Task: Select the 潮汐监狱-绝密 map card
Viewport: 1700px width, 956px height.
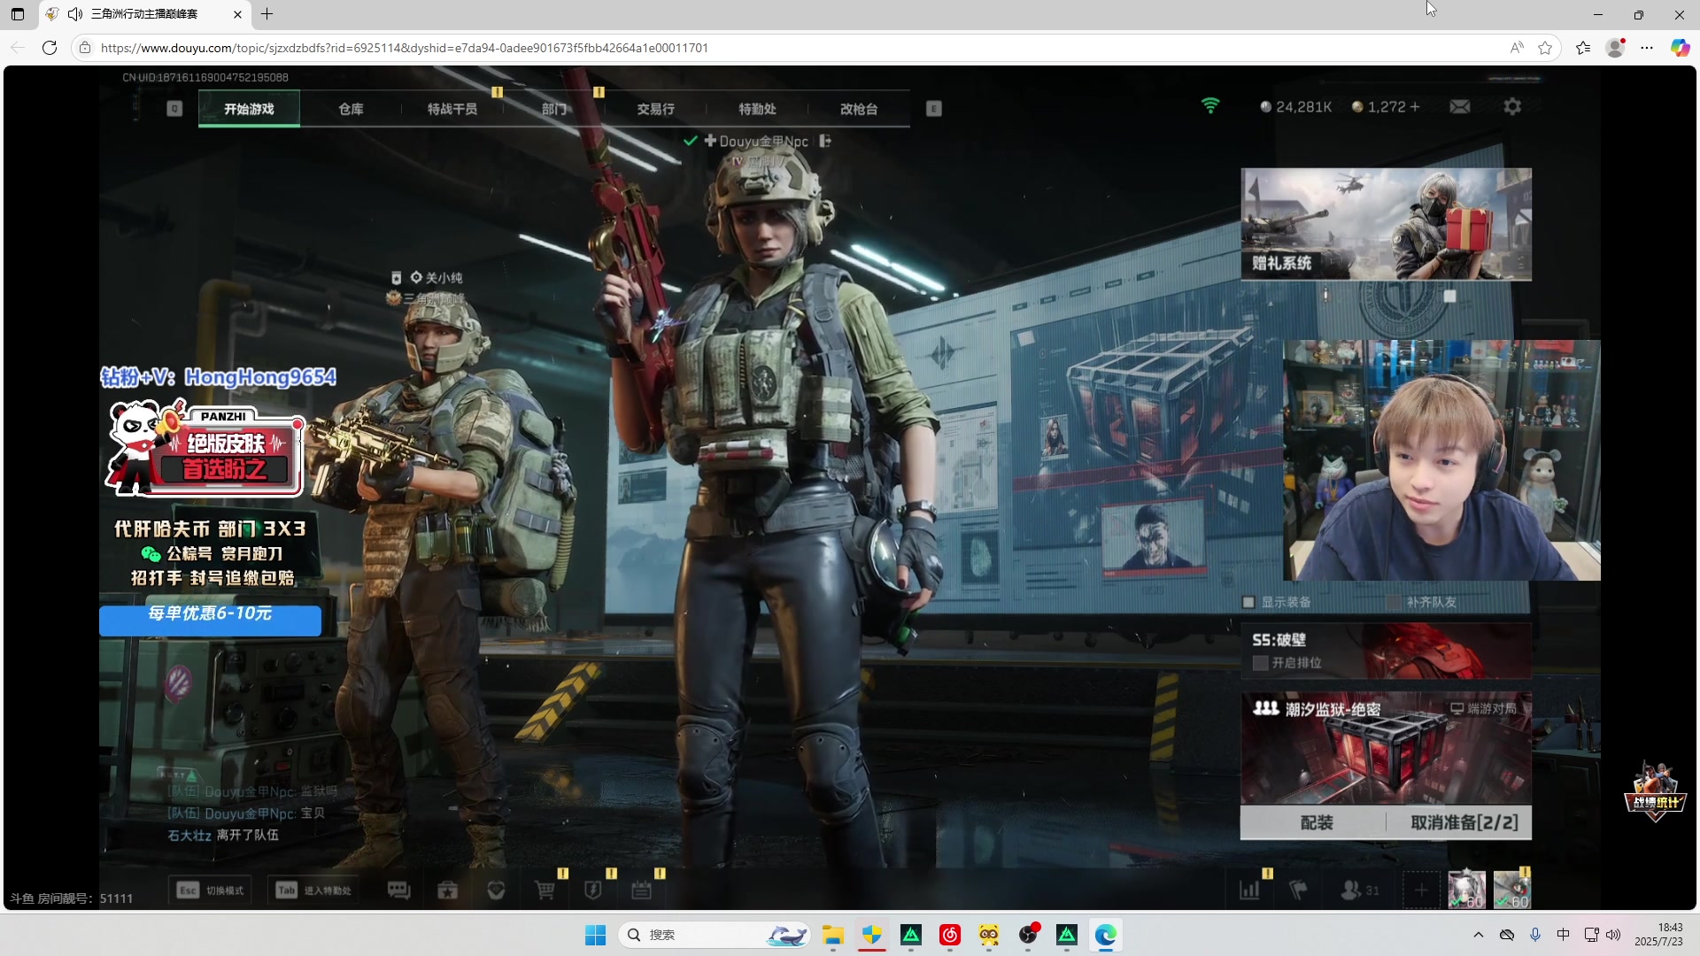Action: (x=1387, y=749)
